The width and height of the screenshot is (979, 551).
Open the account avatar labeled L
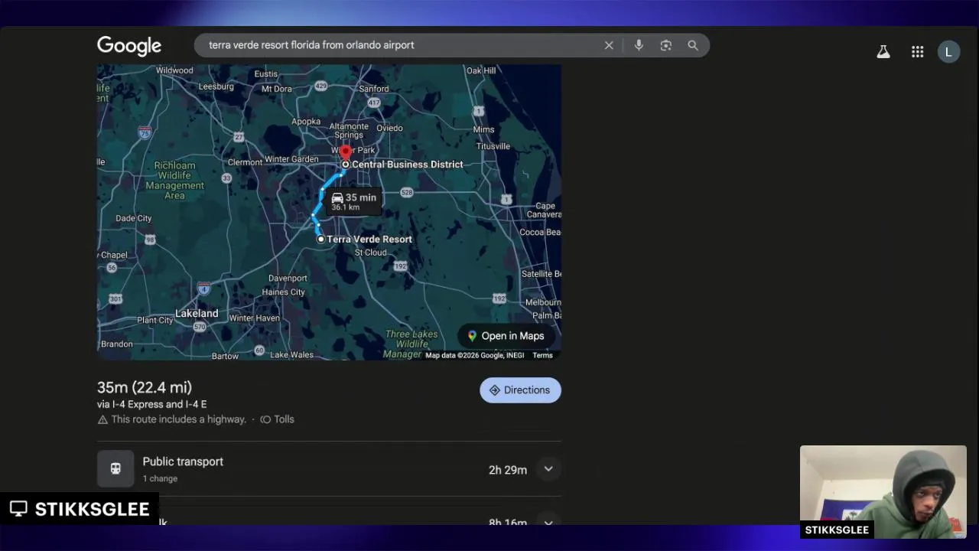click(948, 52)
